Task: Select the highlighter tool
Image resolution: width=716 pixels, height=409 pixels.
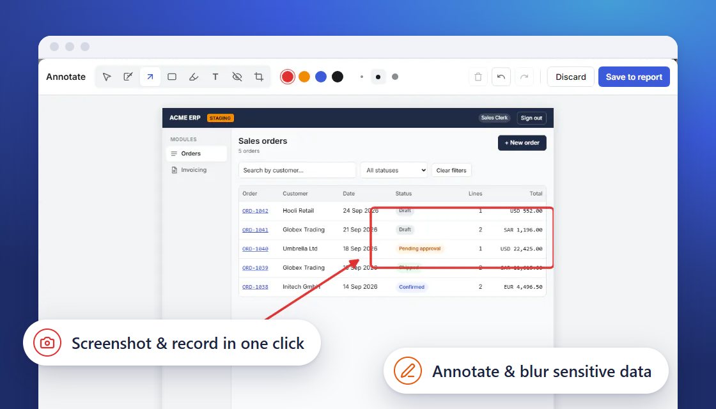Action: (x=194, y=77)
